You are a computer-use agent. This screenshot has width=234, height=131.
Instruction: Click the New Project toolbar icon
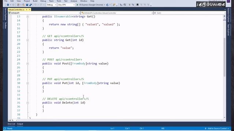click(x=18, y=5)
